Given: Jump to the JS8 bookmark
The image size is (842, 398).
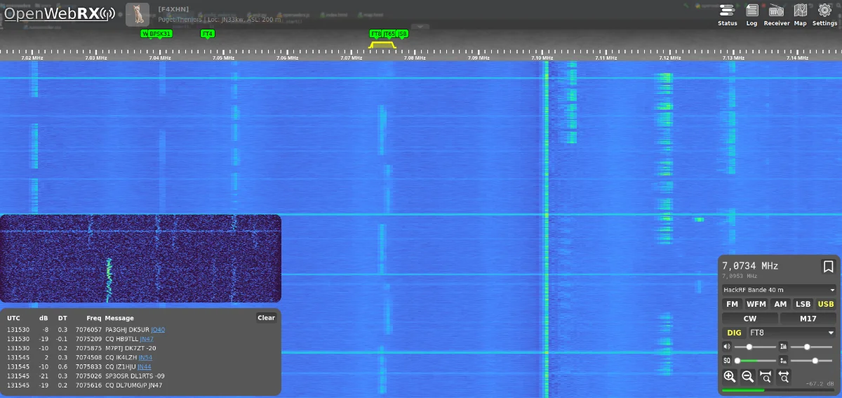Looking at the screenshot, I should [402, 33].
